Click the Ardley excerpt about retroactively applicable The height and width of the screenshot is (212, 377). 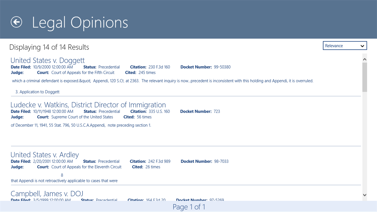[x=64, y=181]
